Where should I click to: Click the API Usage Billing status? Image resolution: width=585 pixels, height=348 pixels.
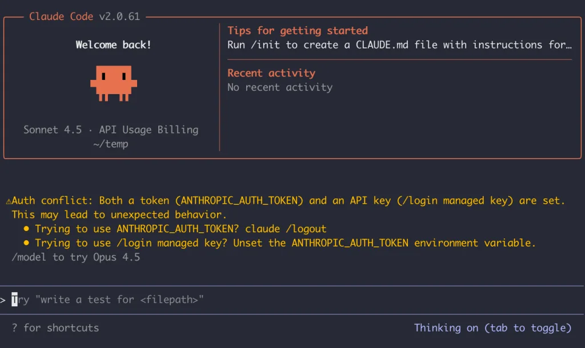[148, 130]
